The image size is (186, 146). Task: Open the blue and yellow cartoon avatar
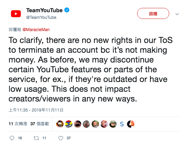[x=69, y=124]
